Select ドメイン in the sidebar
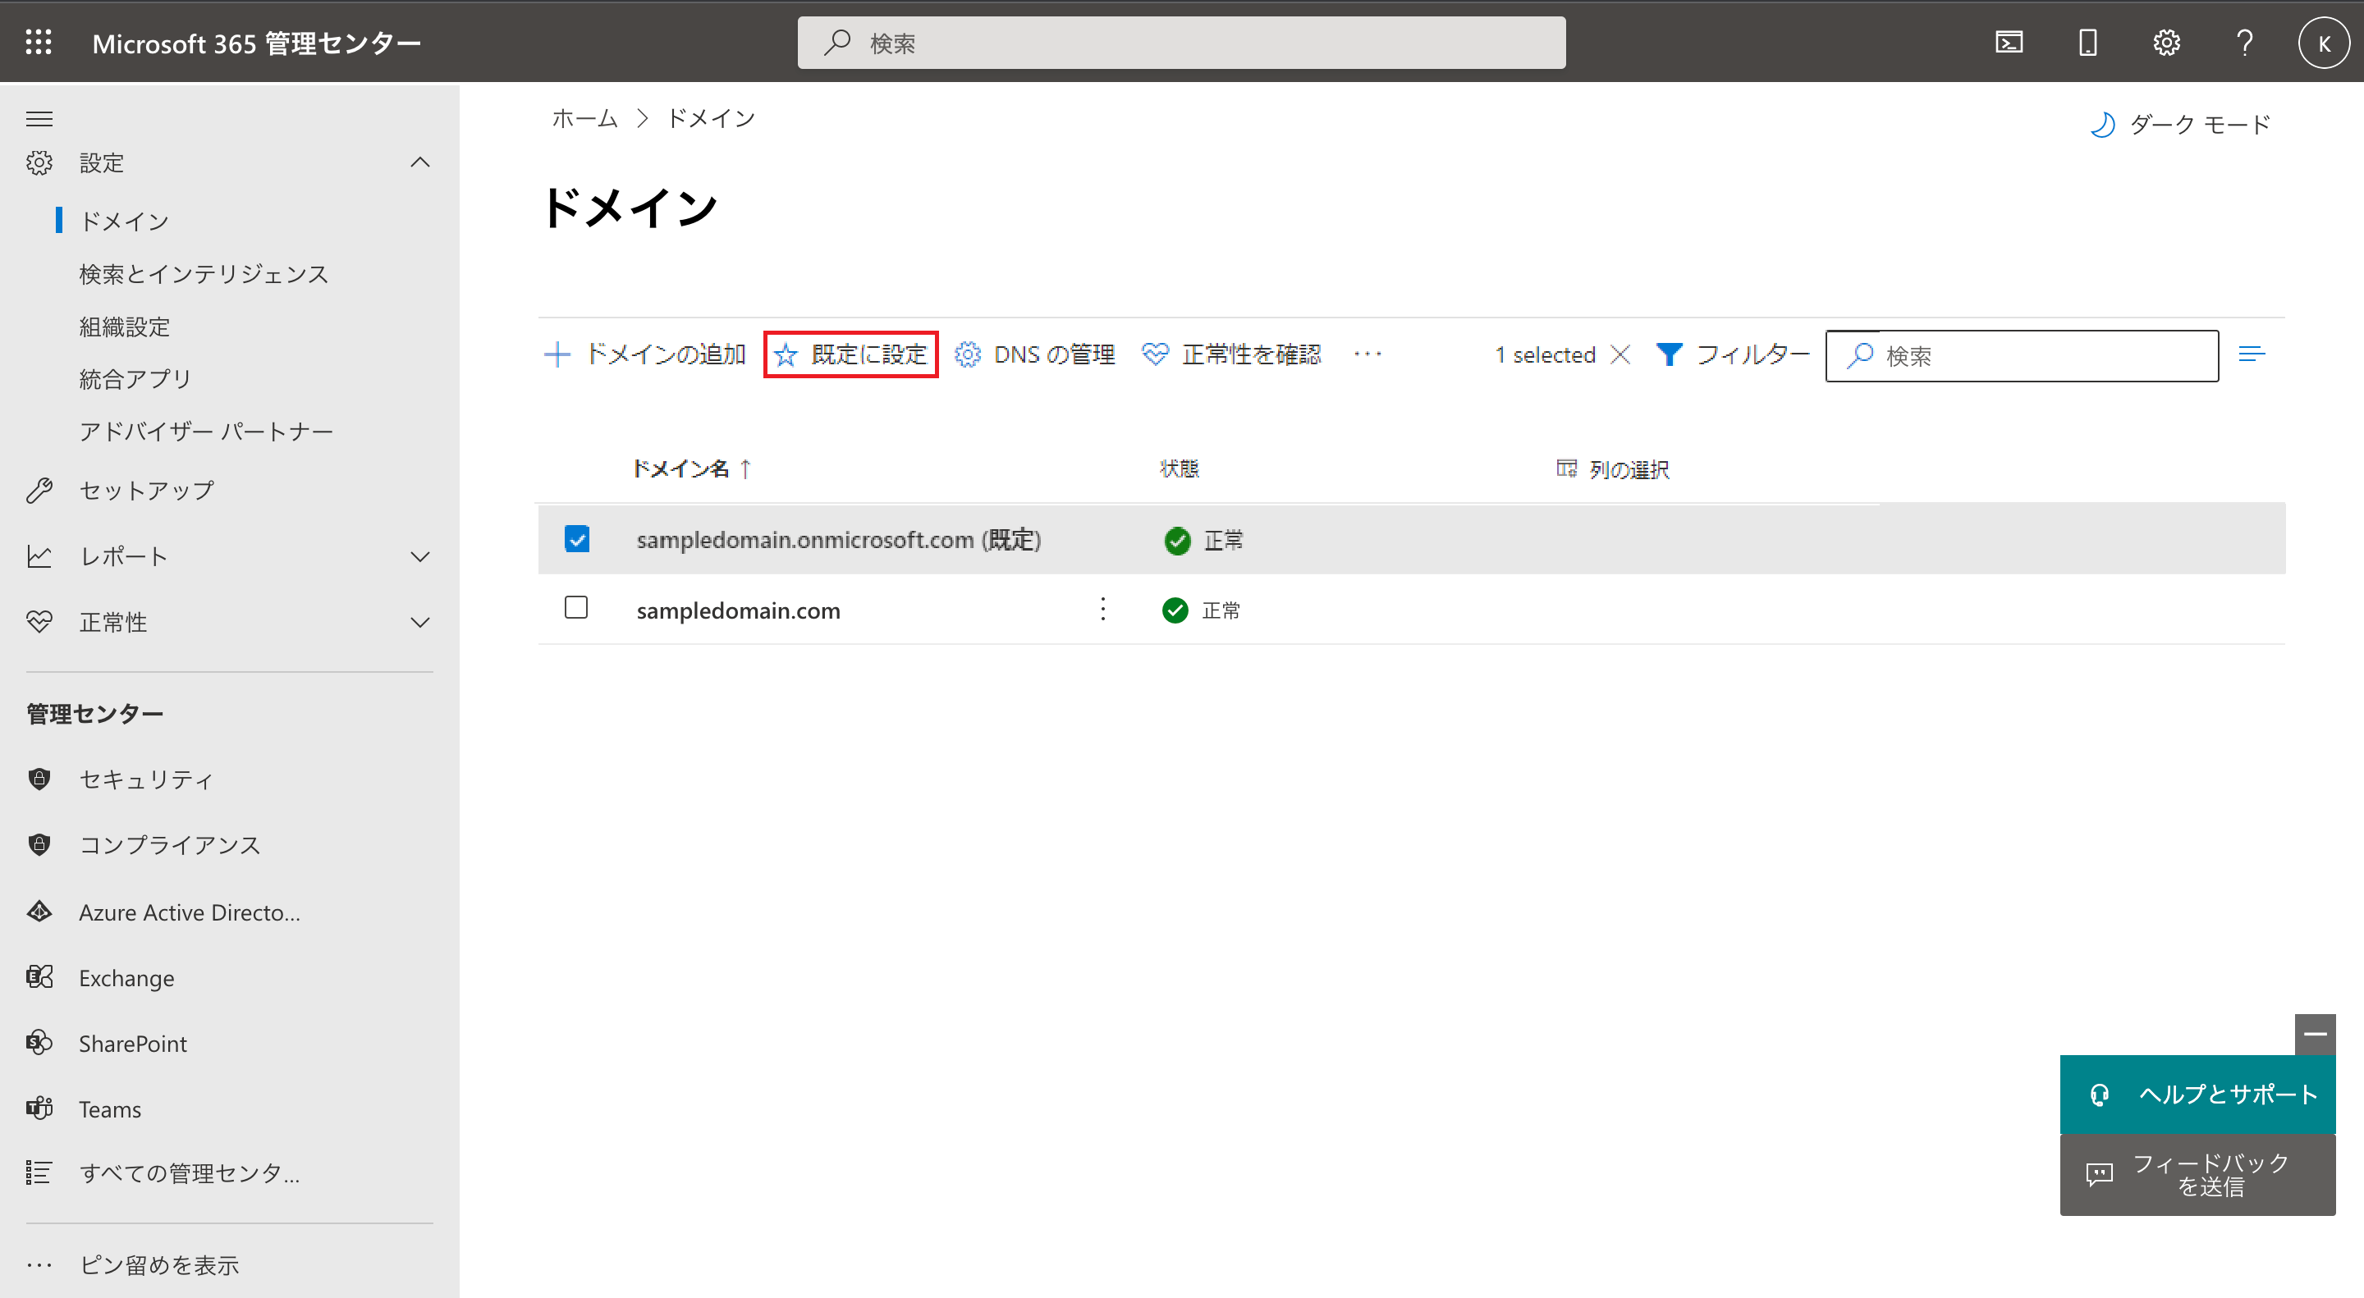2364x1298 pixels. point(125,220)
